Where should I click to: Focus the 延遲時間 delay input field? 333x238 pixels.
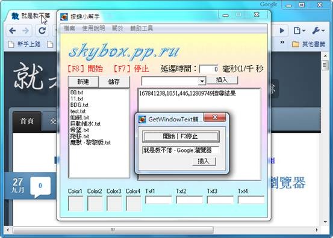[209, 69]
